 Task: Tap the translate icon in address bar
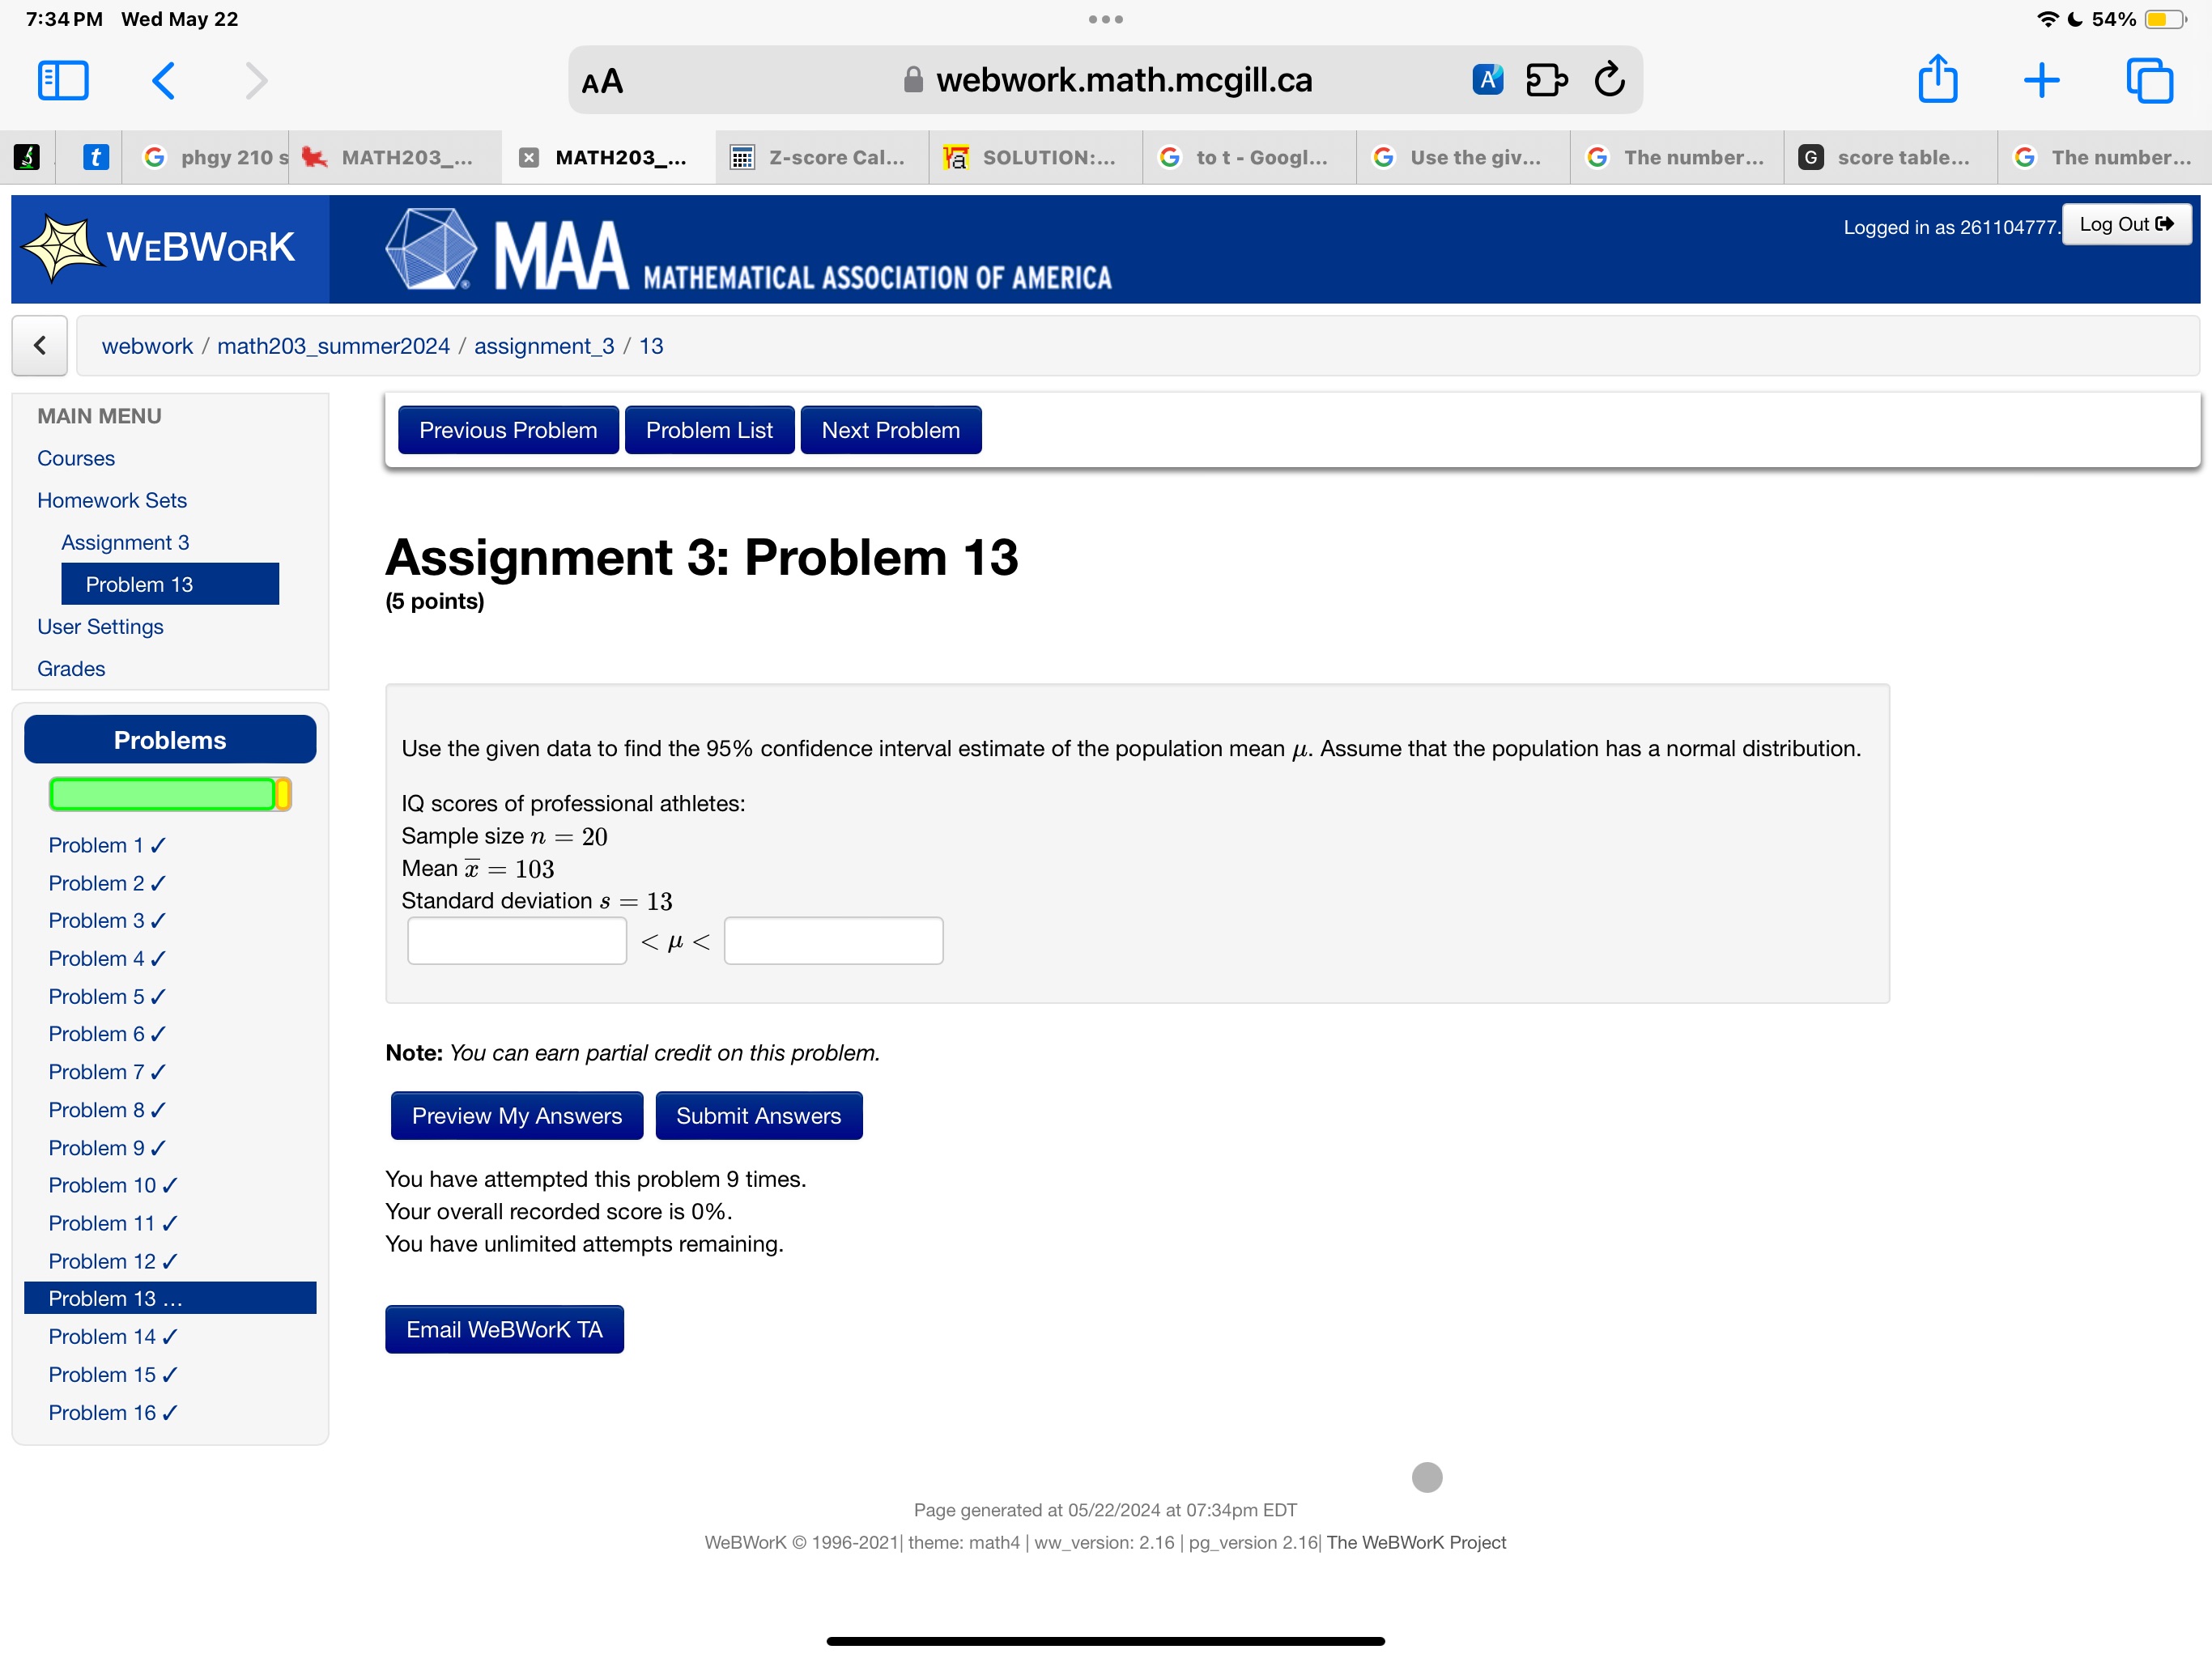click(1487, 79)
